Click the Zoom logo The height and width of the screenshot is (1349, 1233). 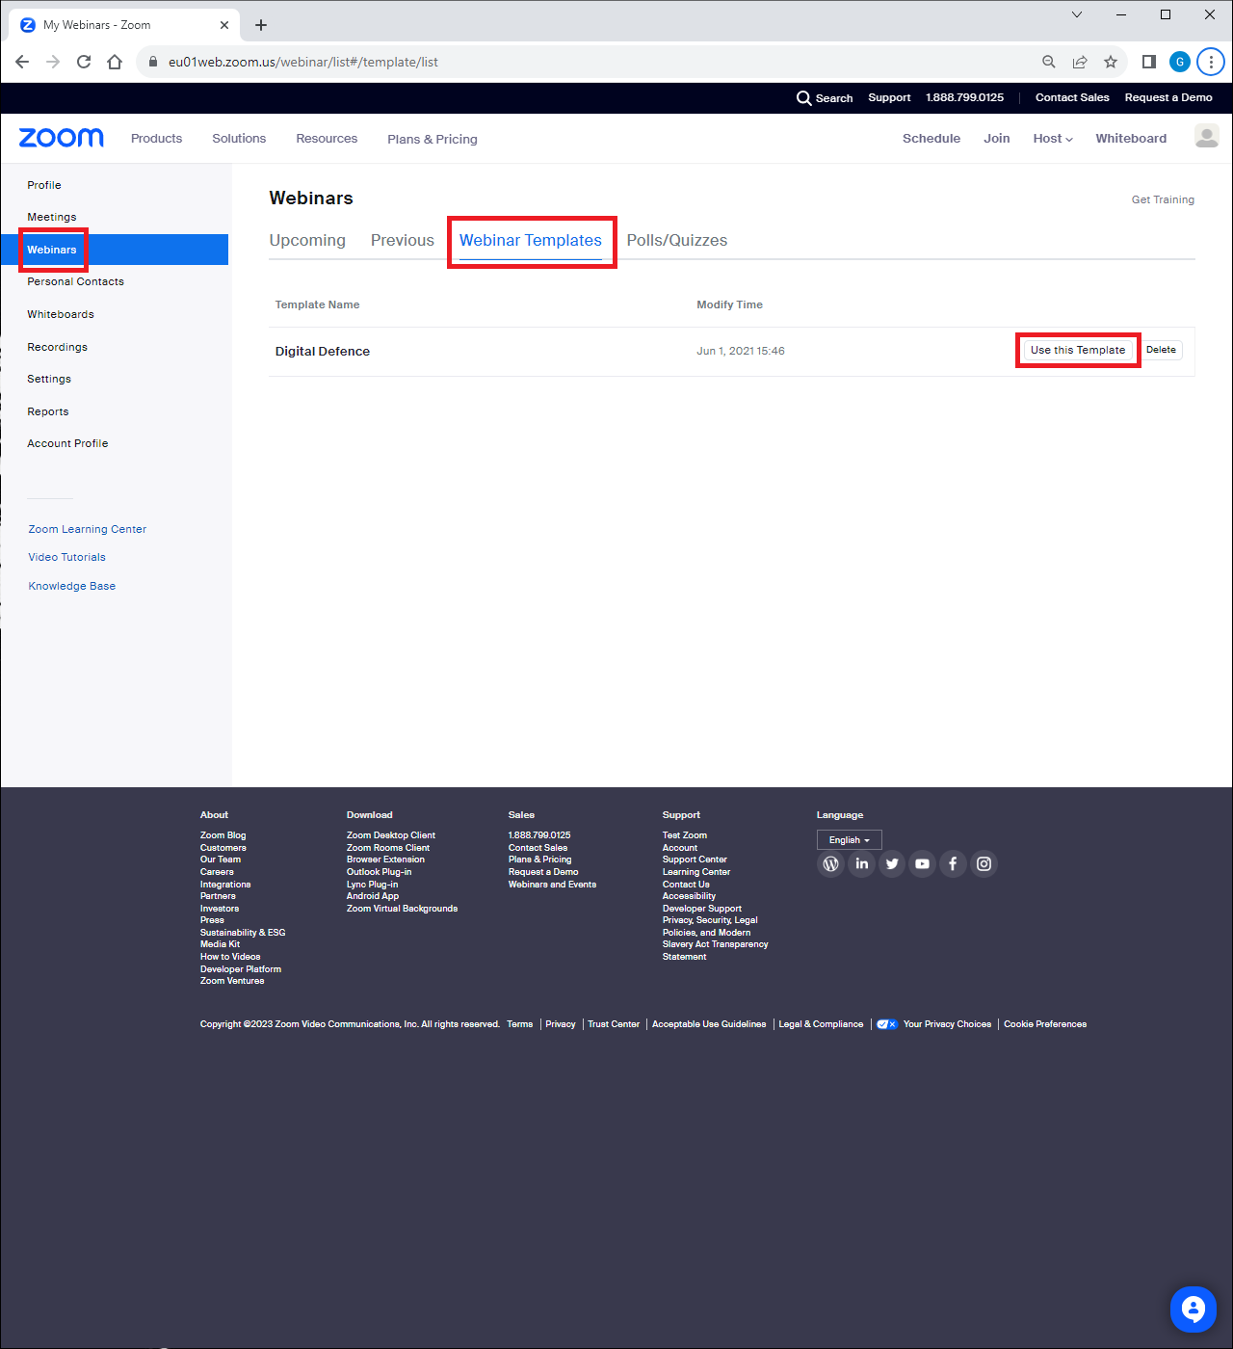[x=62, y=138]
